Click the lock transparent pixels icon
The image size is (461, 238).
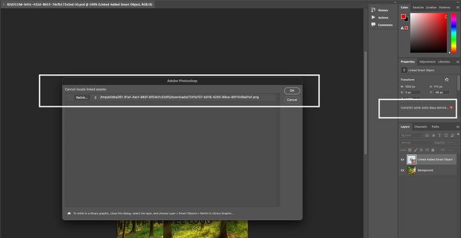pyautogui.click(x=410, y=150)
